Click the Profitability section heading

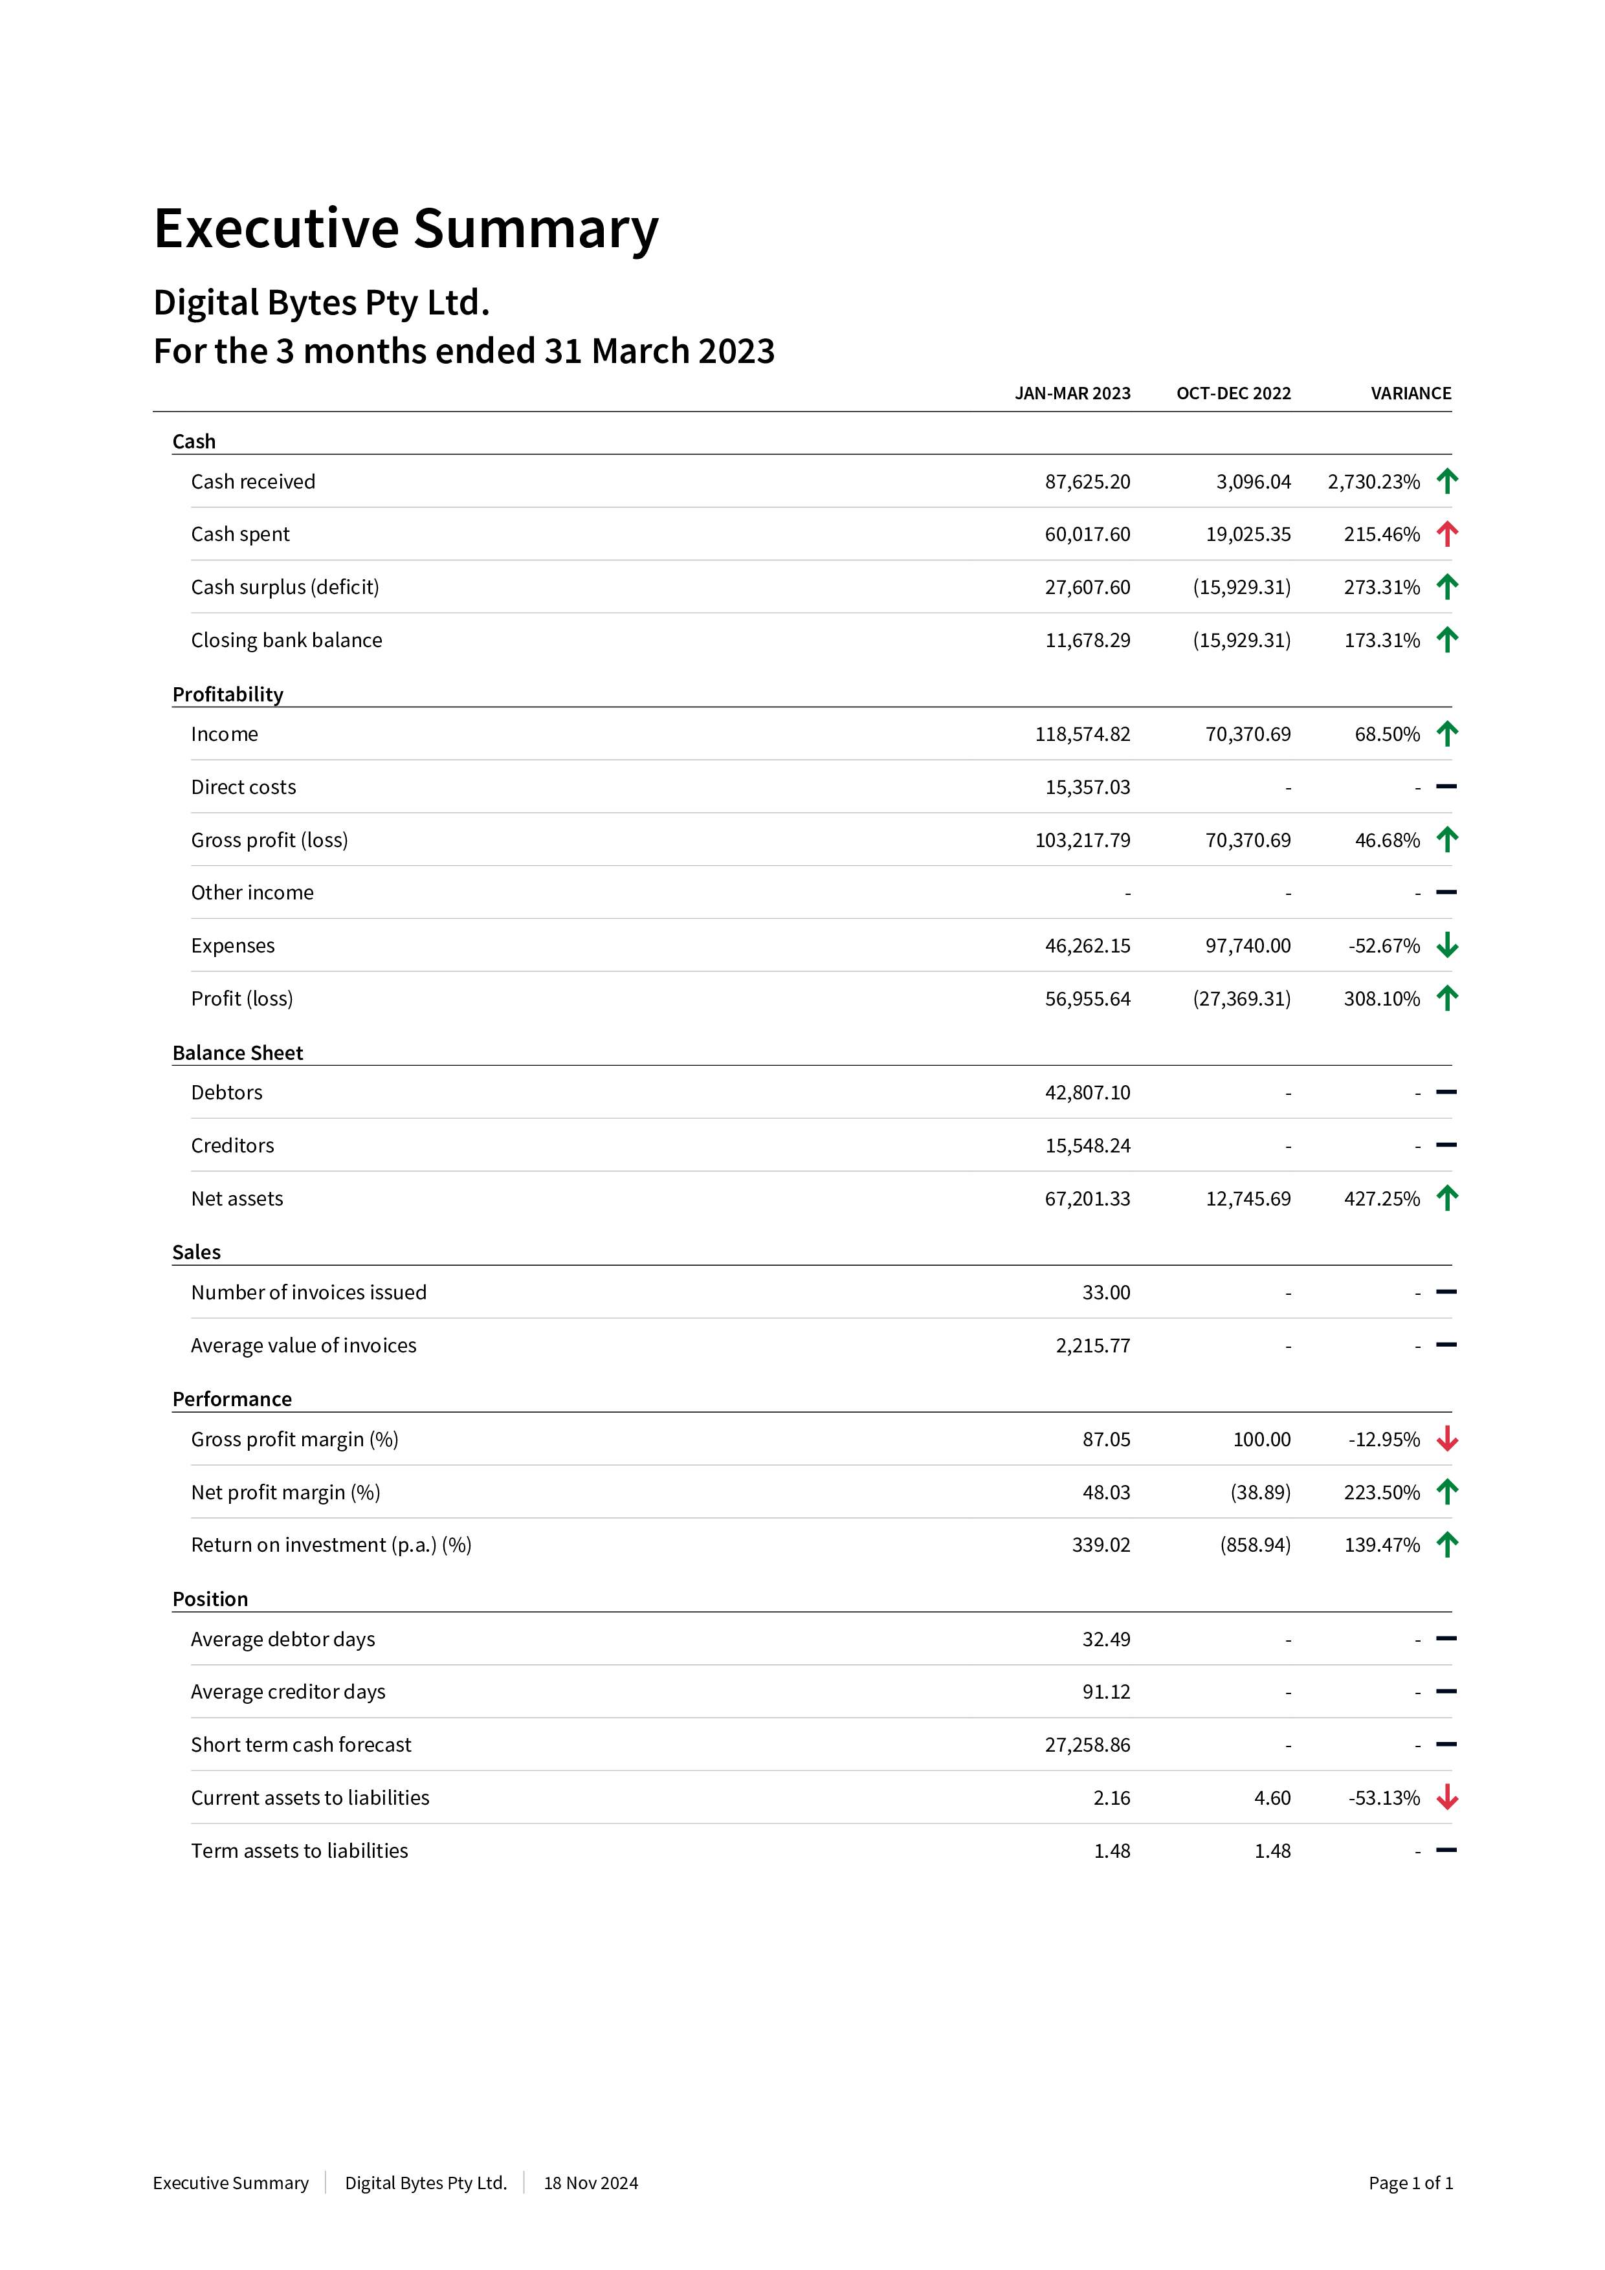pos(227,694)
